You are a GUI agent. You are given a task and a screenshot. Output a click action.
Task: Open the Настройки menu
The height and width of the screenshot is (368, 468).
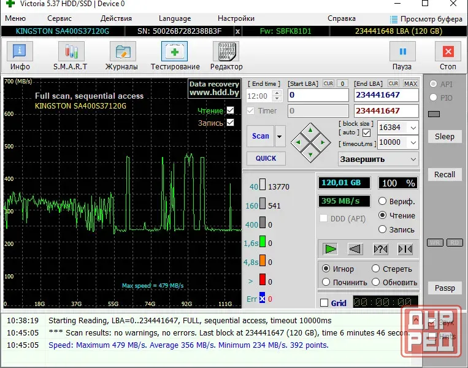(236, 18)
